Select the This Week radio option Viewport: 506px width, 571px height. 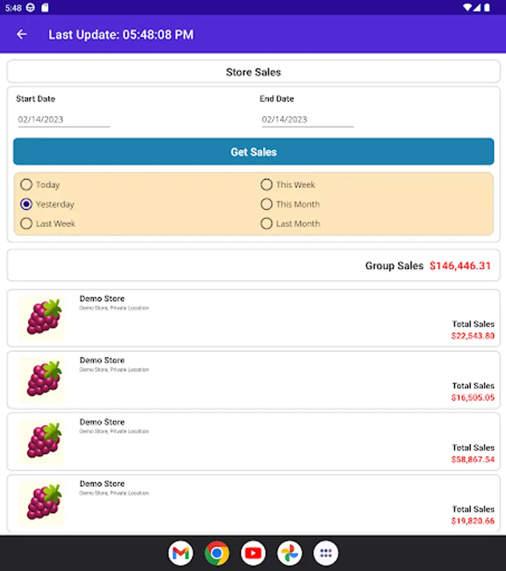(x=267, y=185)
